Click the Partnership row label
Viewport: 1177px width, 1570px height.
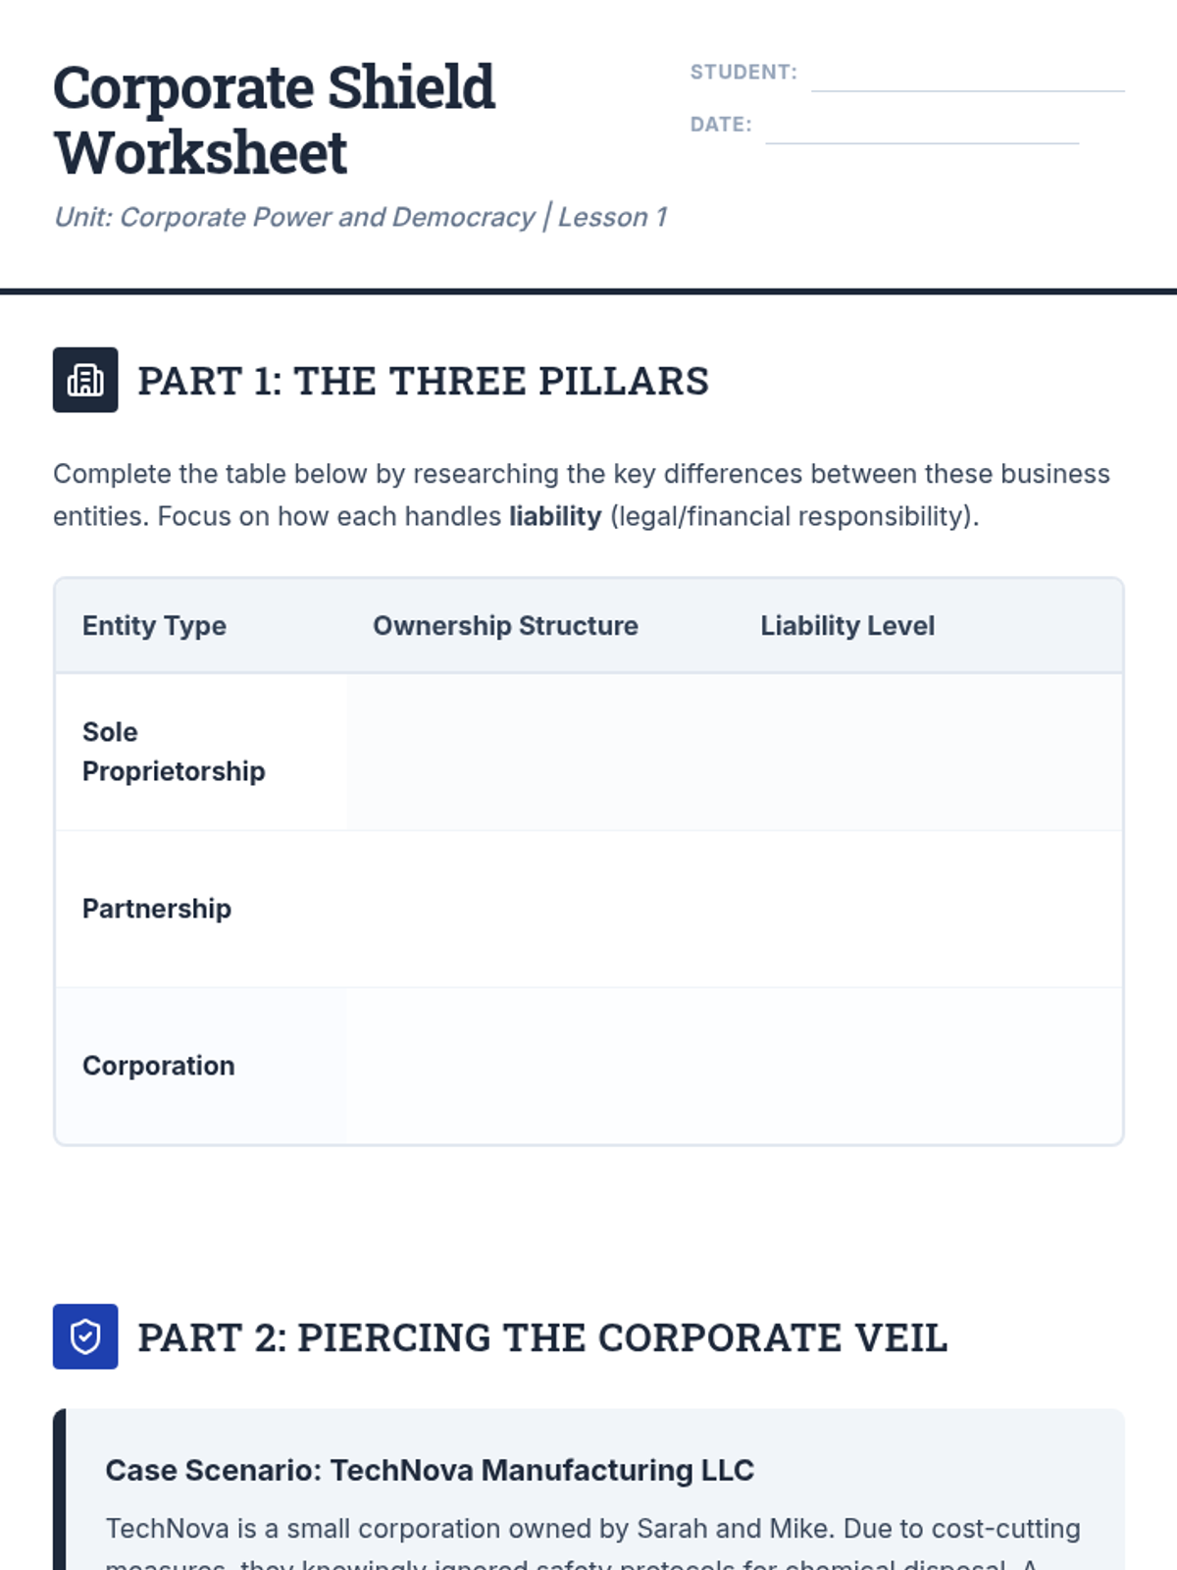[x=157, y=909]
